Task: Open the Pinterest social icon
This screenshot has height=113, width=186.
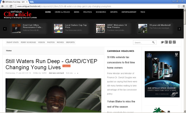Action: (170, 42)
